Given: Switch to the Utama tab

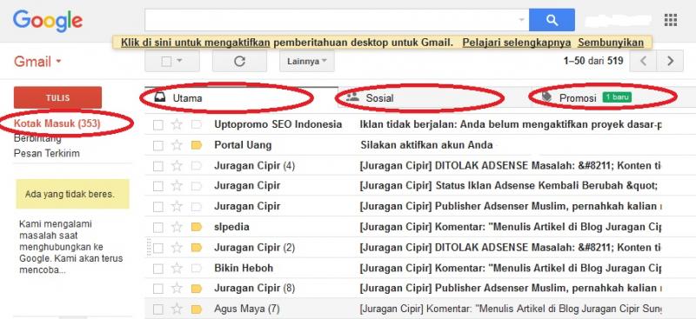Looking at the screenshot, I should coord(242,97).
